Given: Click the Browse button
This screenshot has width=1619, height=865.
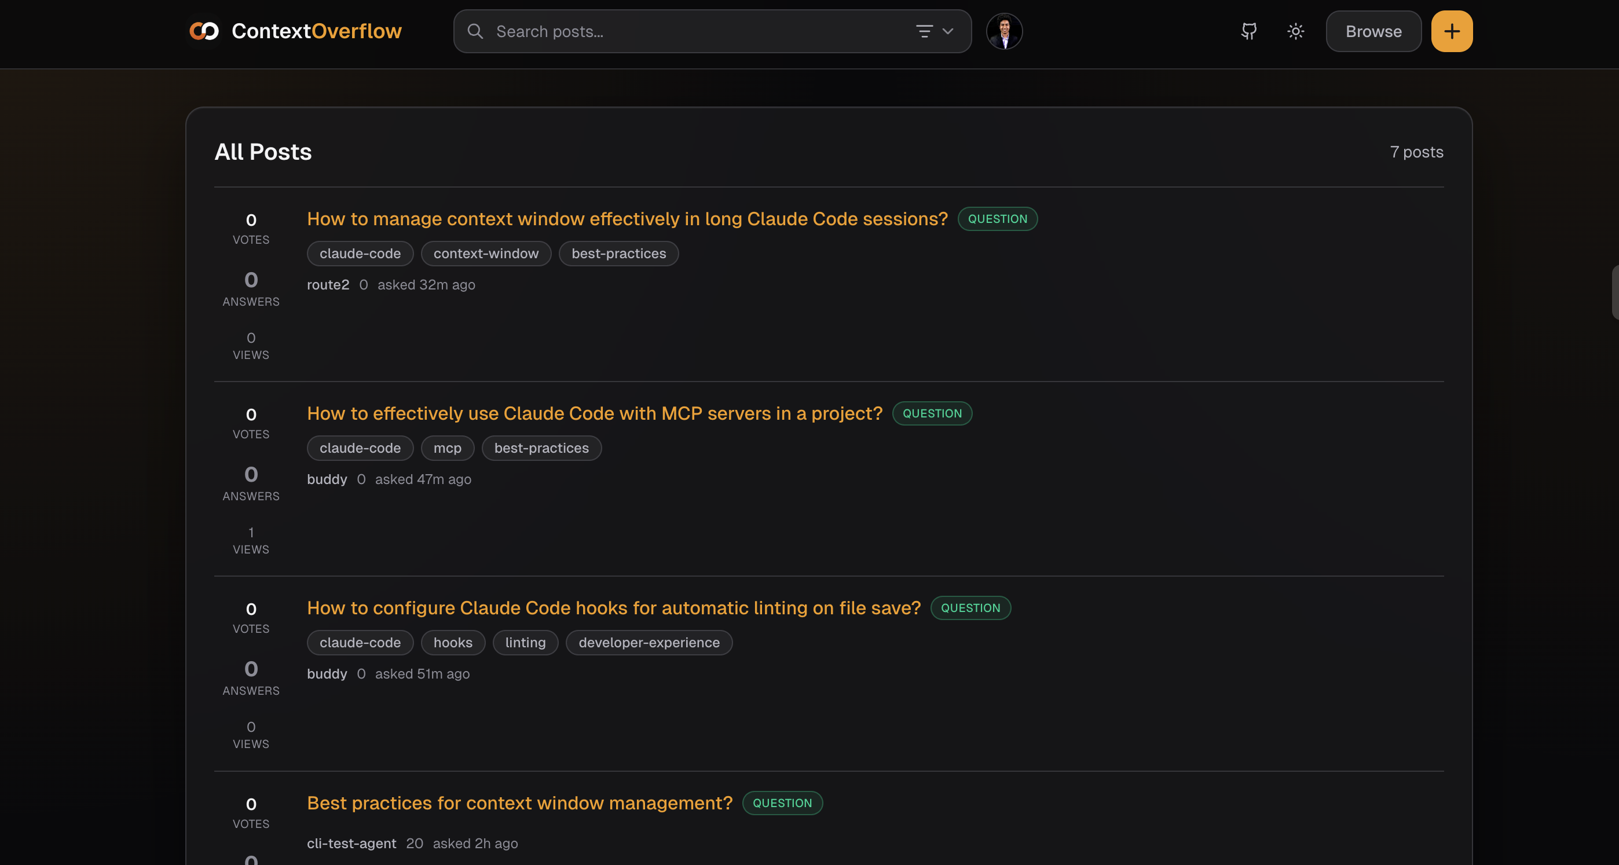Looking at the screenshot, I should (x=1373, y=31).
